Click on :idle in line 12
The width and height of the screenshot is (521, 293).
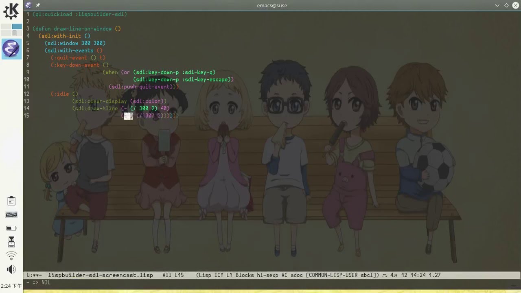pyautogui.click(x=61, y=94)
